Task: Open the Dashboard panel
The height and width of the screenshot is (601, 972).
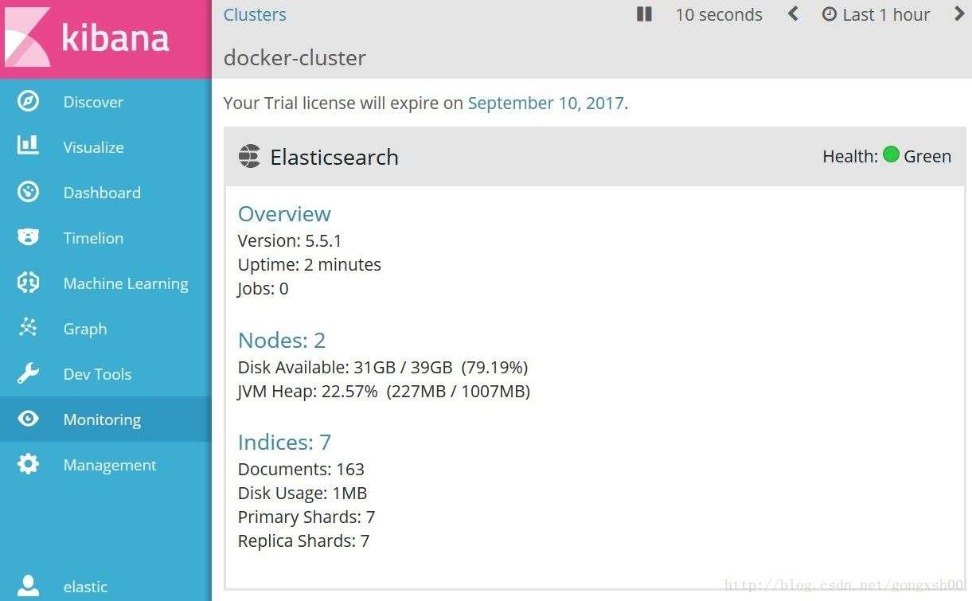Action: tap(102, 193)
